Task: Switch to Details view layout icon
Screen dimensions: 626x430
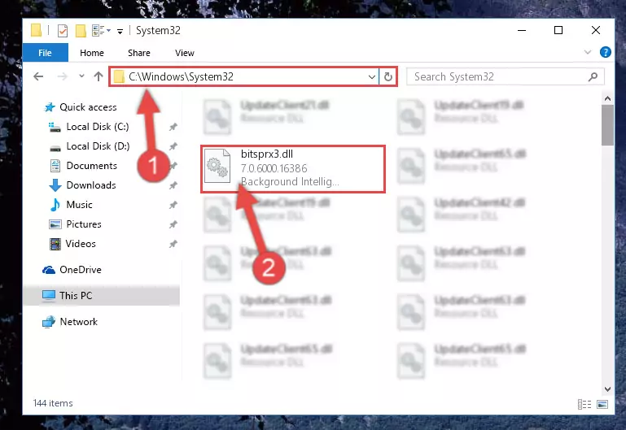Action: click(x=584, y=405)
